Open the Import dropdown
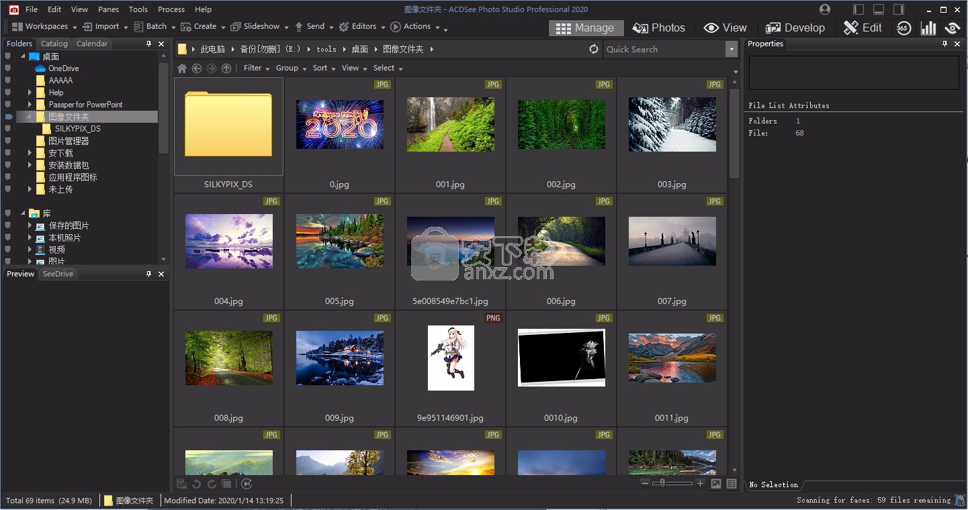 [105, 26]
